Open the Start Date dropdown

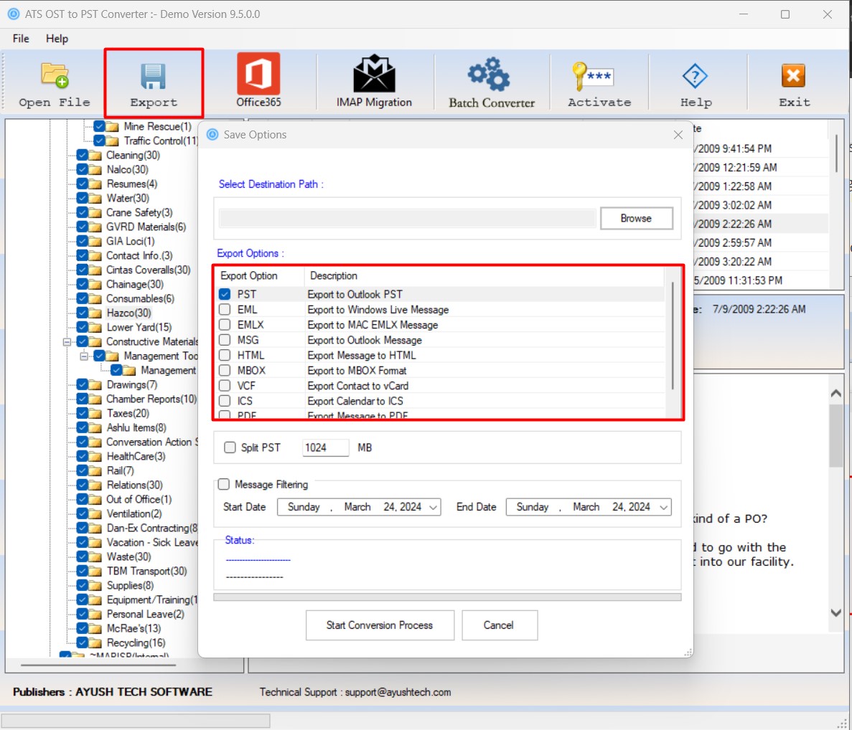433,507
